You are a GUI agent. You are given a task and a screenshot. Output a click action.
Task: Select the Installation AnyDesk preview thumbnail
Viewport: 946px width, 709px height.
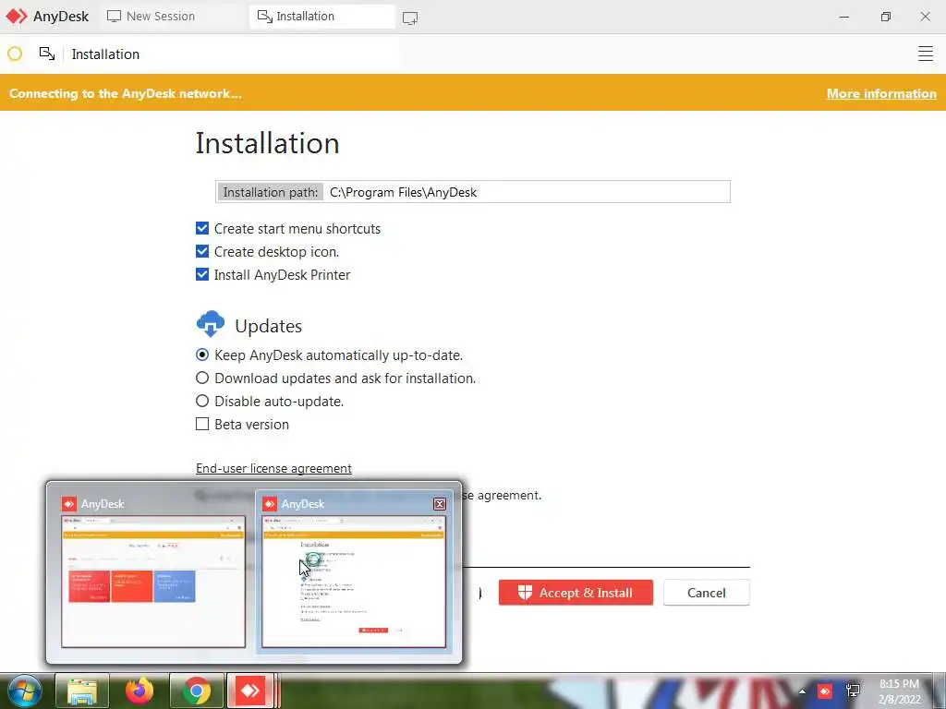tap(354, 582)
